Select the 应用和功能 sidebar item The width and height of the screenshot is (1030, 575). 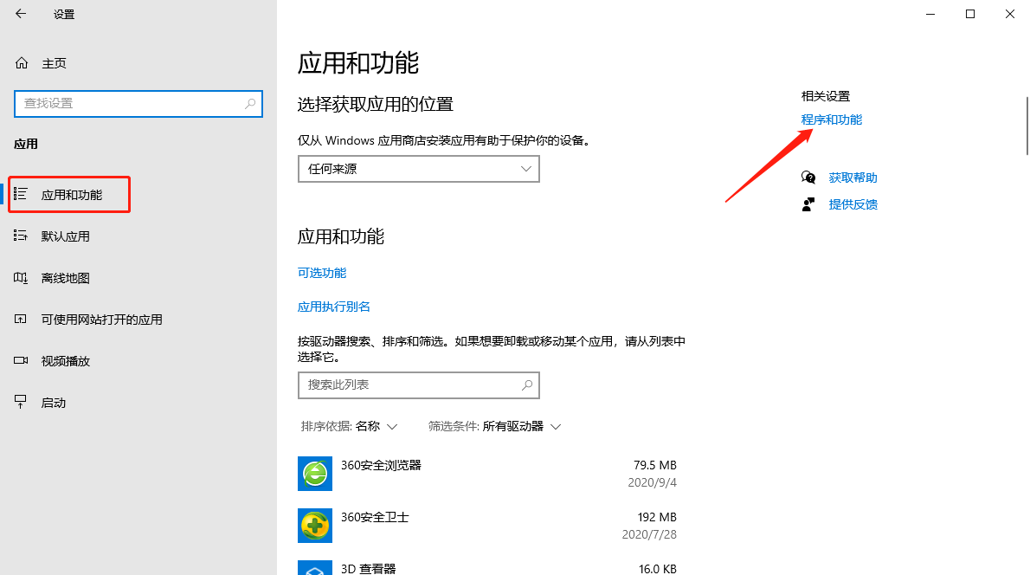tap(69, 194)
